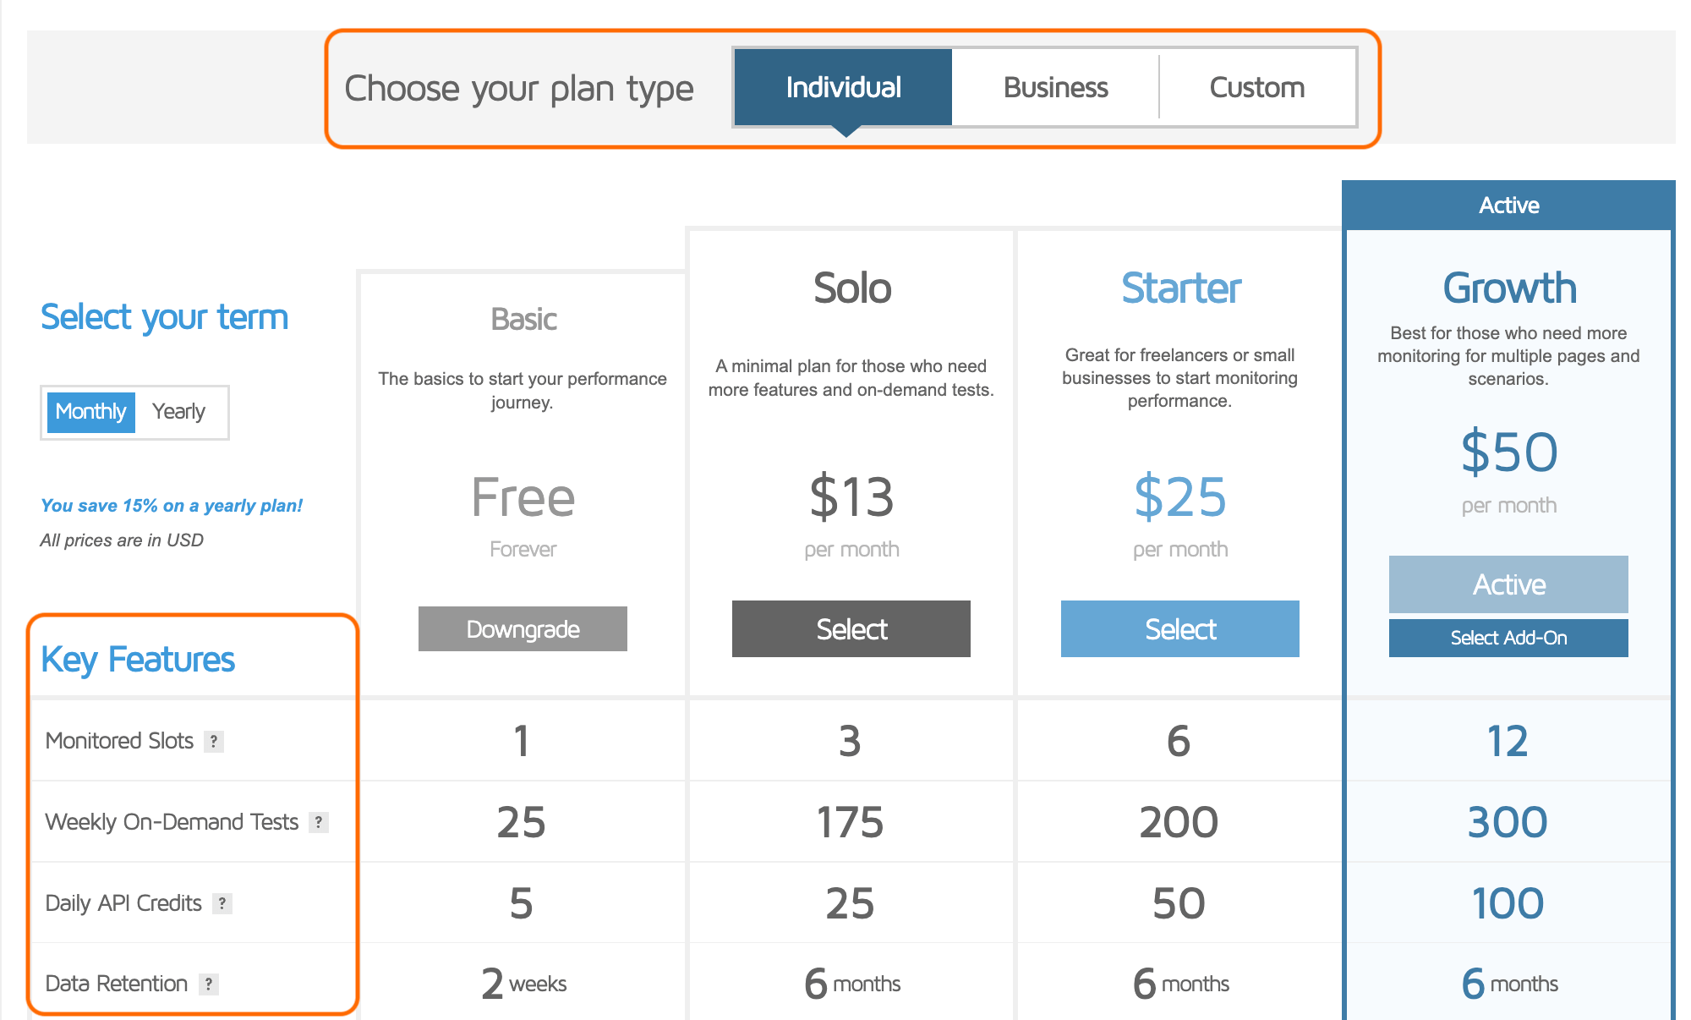This screenshot has width=1691, height=1020.
Task: Click the Active Growth plan button
Action: (1508, 585)
